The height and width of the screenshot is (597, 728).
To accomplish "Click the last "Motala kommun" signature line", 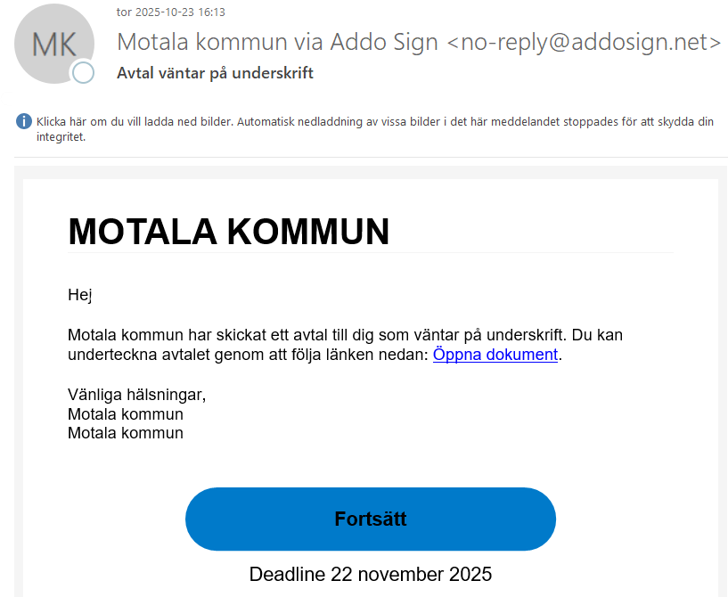I will click(126, 434).
